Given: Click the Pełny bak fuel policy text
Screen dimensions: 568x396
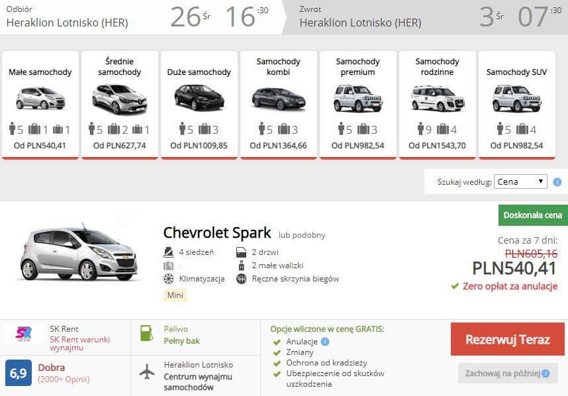Looking at the screenshot, I should 182,341.
